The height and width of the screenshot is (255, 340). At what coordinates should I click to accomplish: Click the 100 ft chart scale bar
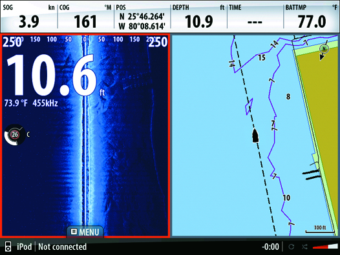(x=320, y=229)
